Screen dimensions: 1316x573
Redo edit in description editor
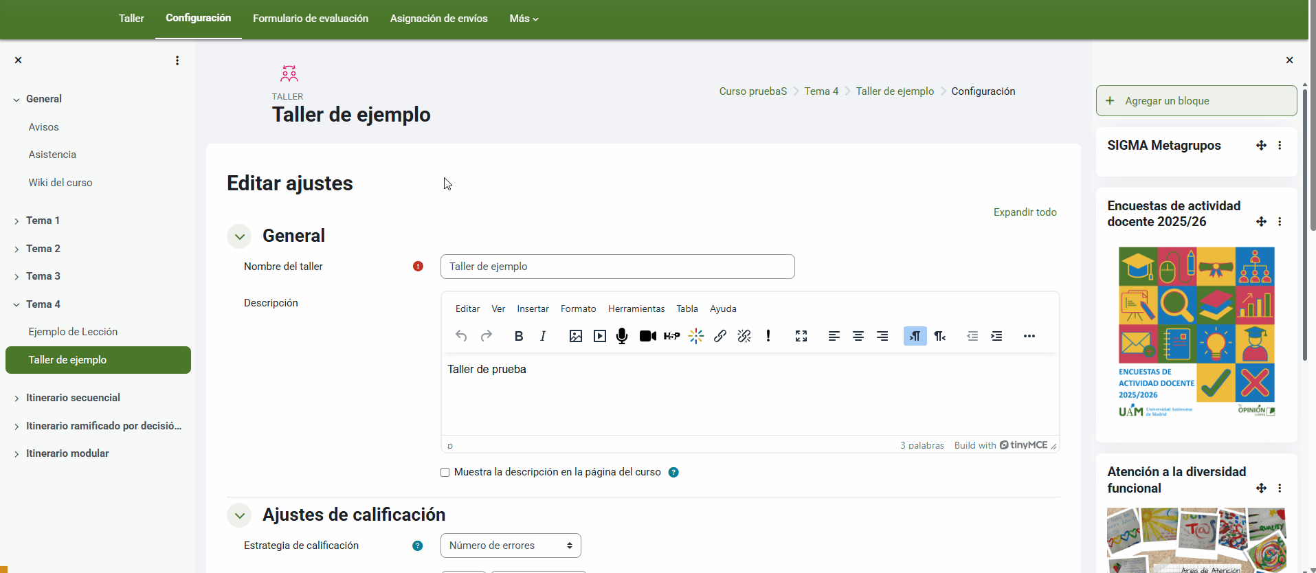(487, 336)
